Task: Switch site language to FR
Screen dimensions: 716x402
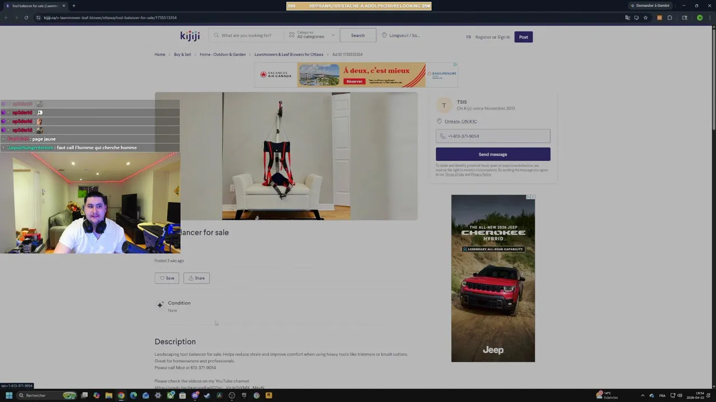Action: (x=468, y=37)
